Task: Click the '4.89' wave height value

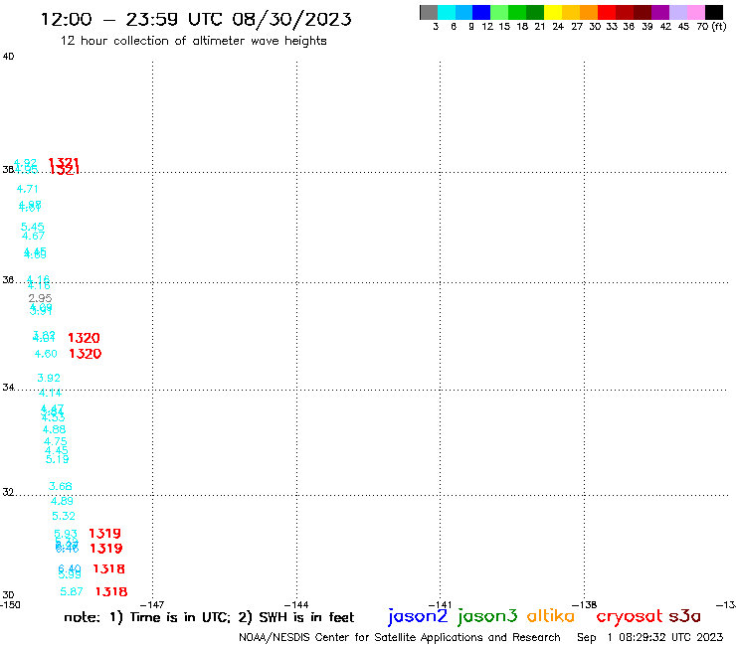Action: 62,501
